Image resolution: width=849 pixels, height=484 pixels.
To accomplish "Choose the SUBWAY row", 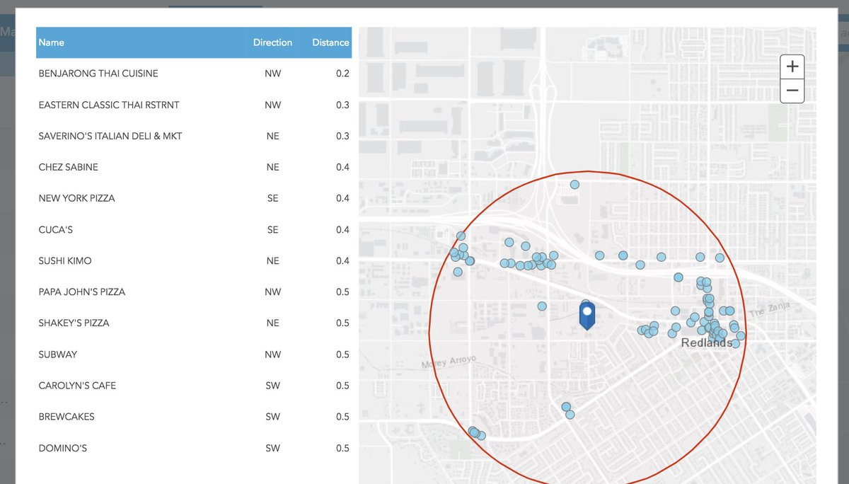I will [x=194, y=354].
